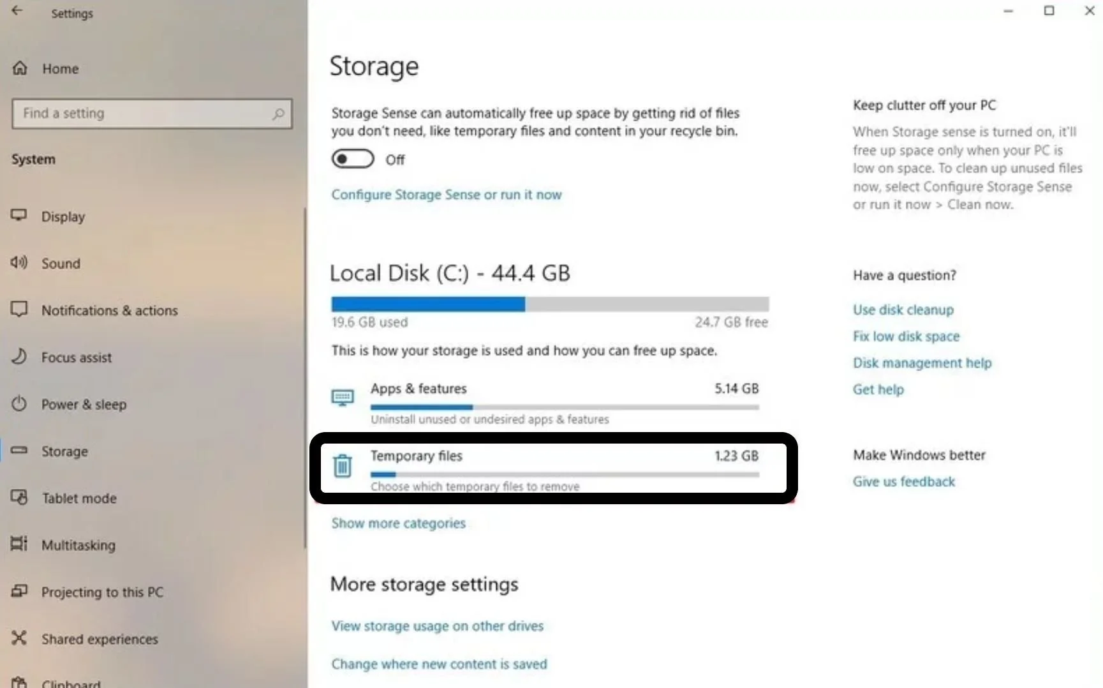
Task: Open Use disk cleanup help link
Action: [903, 310]
